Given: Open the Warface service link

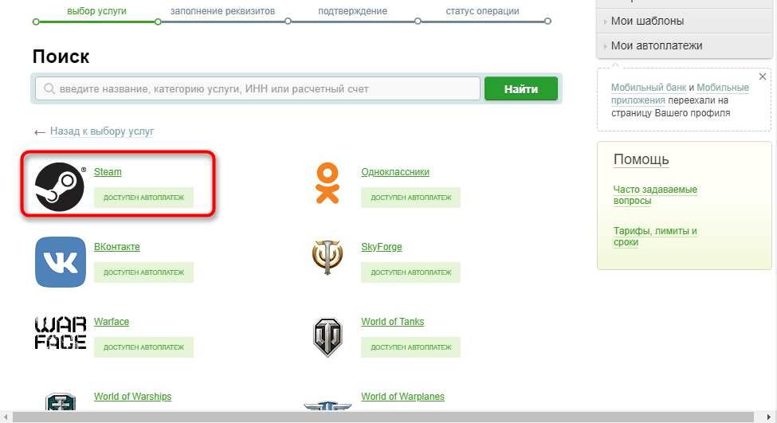Looking at the screenshot, I should [x=112, y=322].
